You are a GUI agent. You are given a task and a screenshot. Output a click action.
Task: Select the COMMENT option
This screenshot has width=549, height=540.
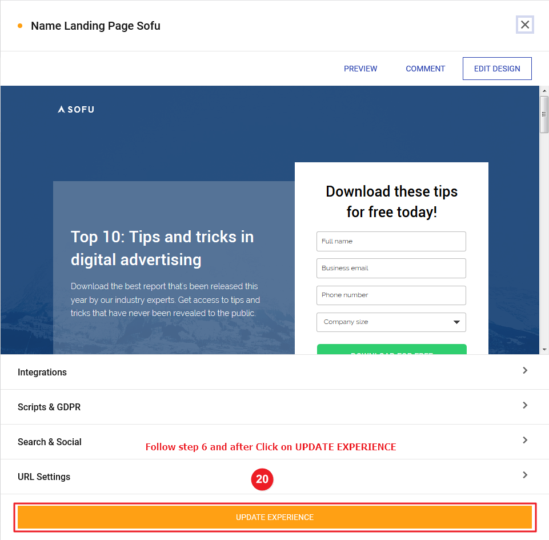[425, 69]
